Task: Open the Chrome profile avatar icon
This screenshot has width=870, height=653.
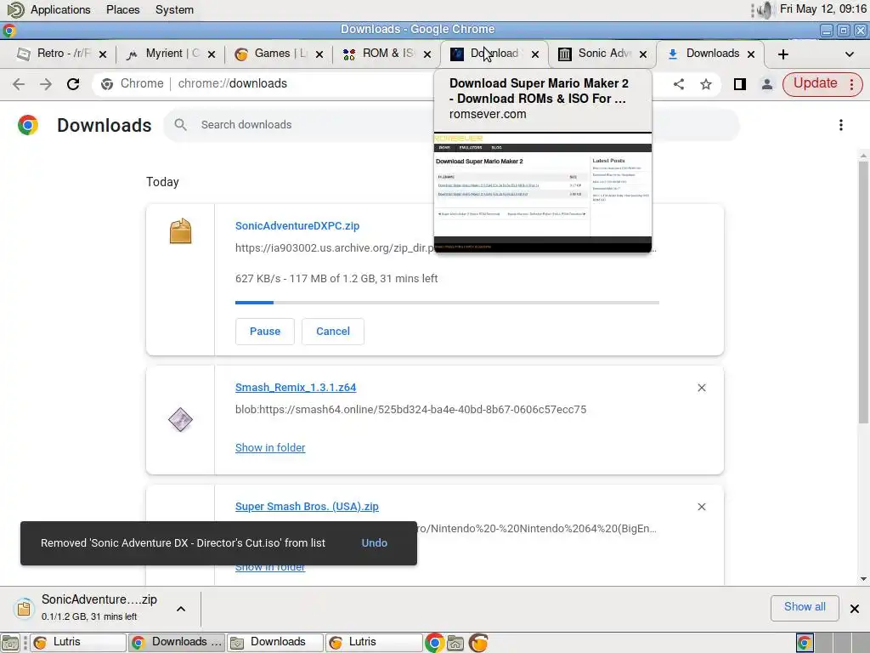Action: click(767, 84)
